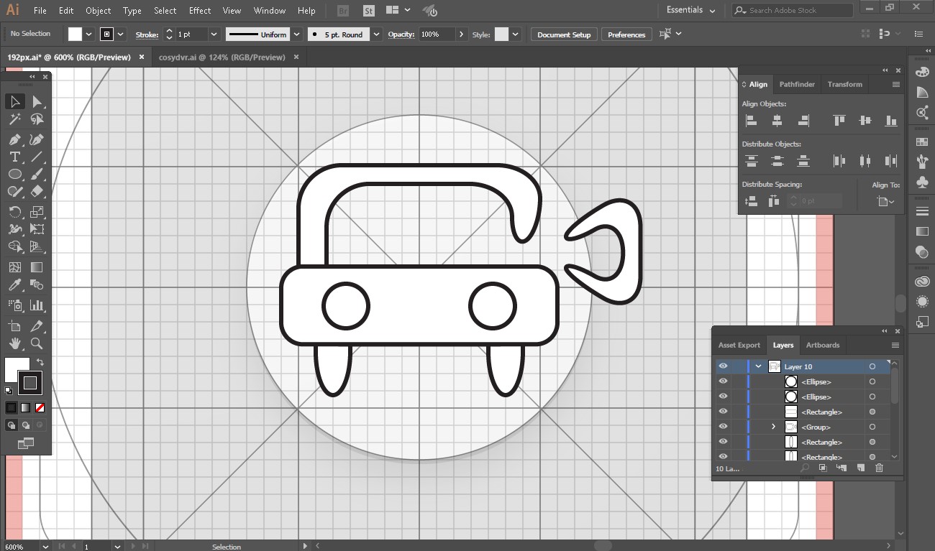The height and width of the screenshot is (551, 935).
Task: Click the Preferences button
Action: (626, 34)
